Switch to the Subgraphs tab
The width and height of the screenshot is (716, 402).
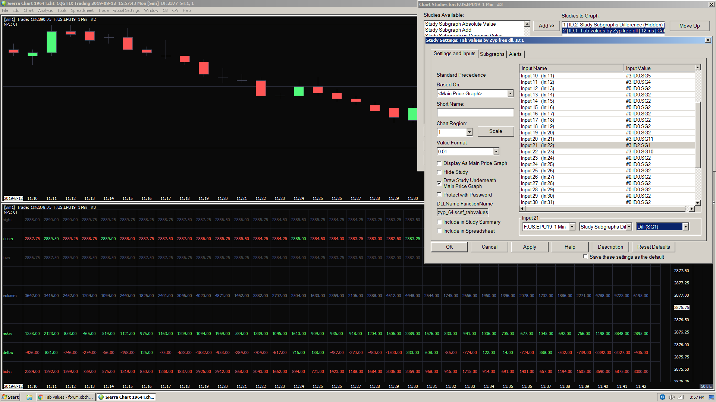[492, 54]
